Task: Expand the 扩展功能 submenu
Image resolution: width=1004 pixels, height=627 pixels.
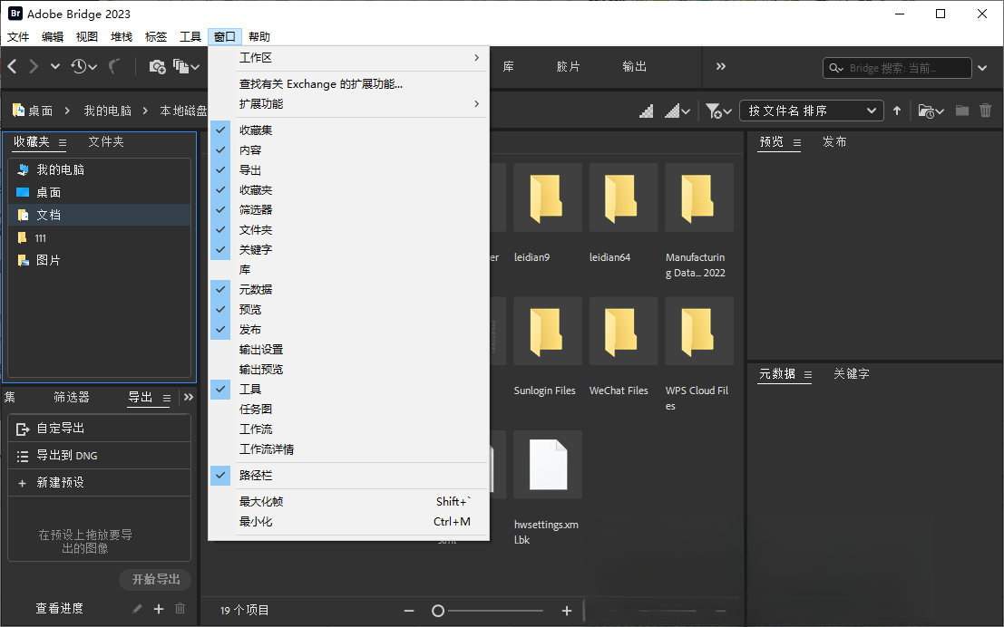Action: [x=349, y=103]
